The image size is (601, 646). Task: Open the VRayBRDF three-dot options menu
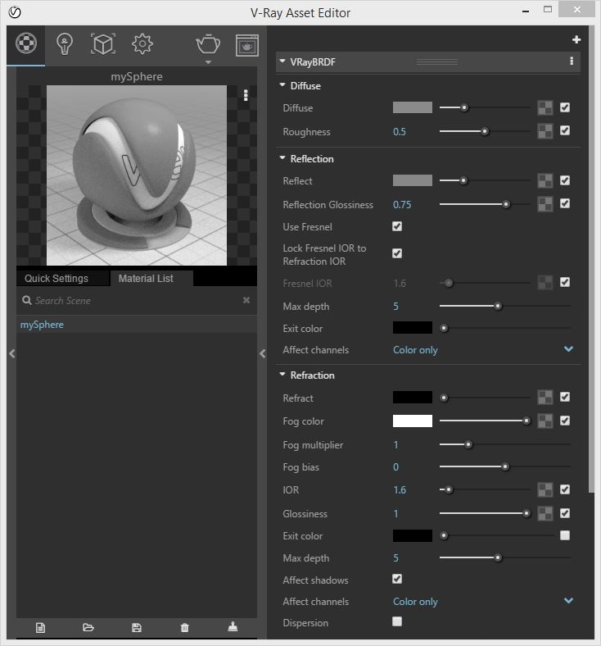click(572, 61)
